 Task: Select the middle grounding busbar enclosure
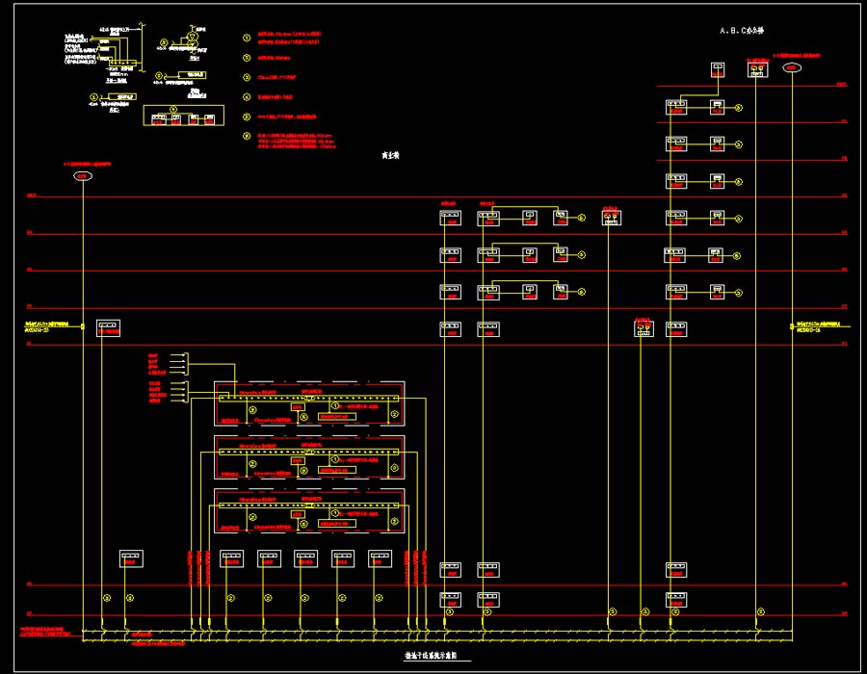(309, 457)
